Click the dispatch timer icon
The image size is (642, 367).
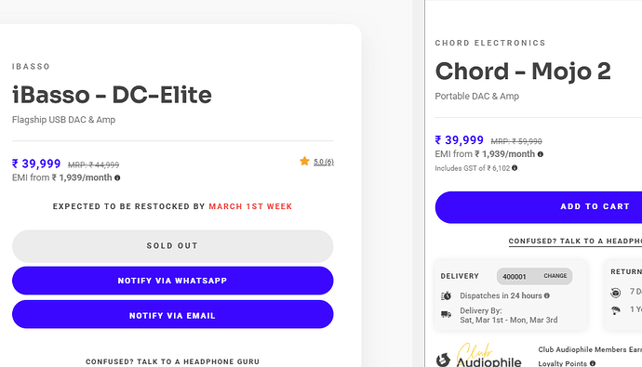pyautogui.click(x=447, y=295)
